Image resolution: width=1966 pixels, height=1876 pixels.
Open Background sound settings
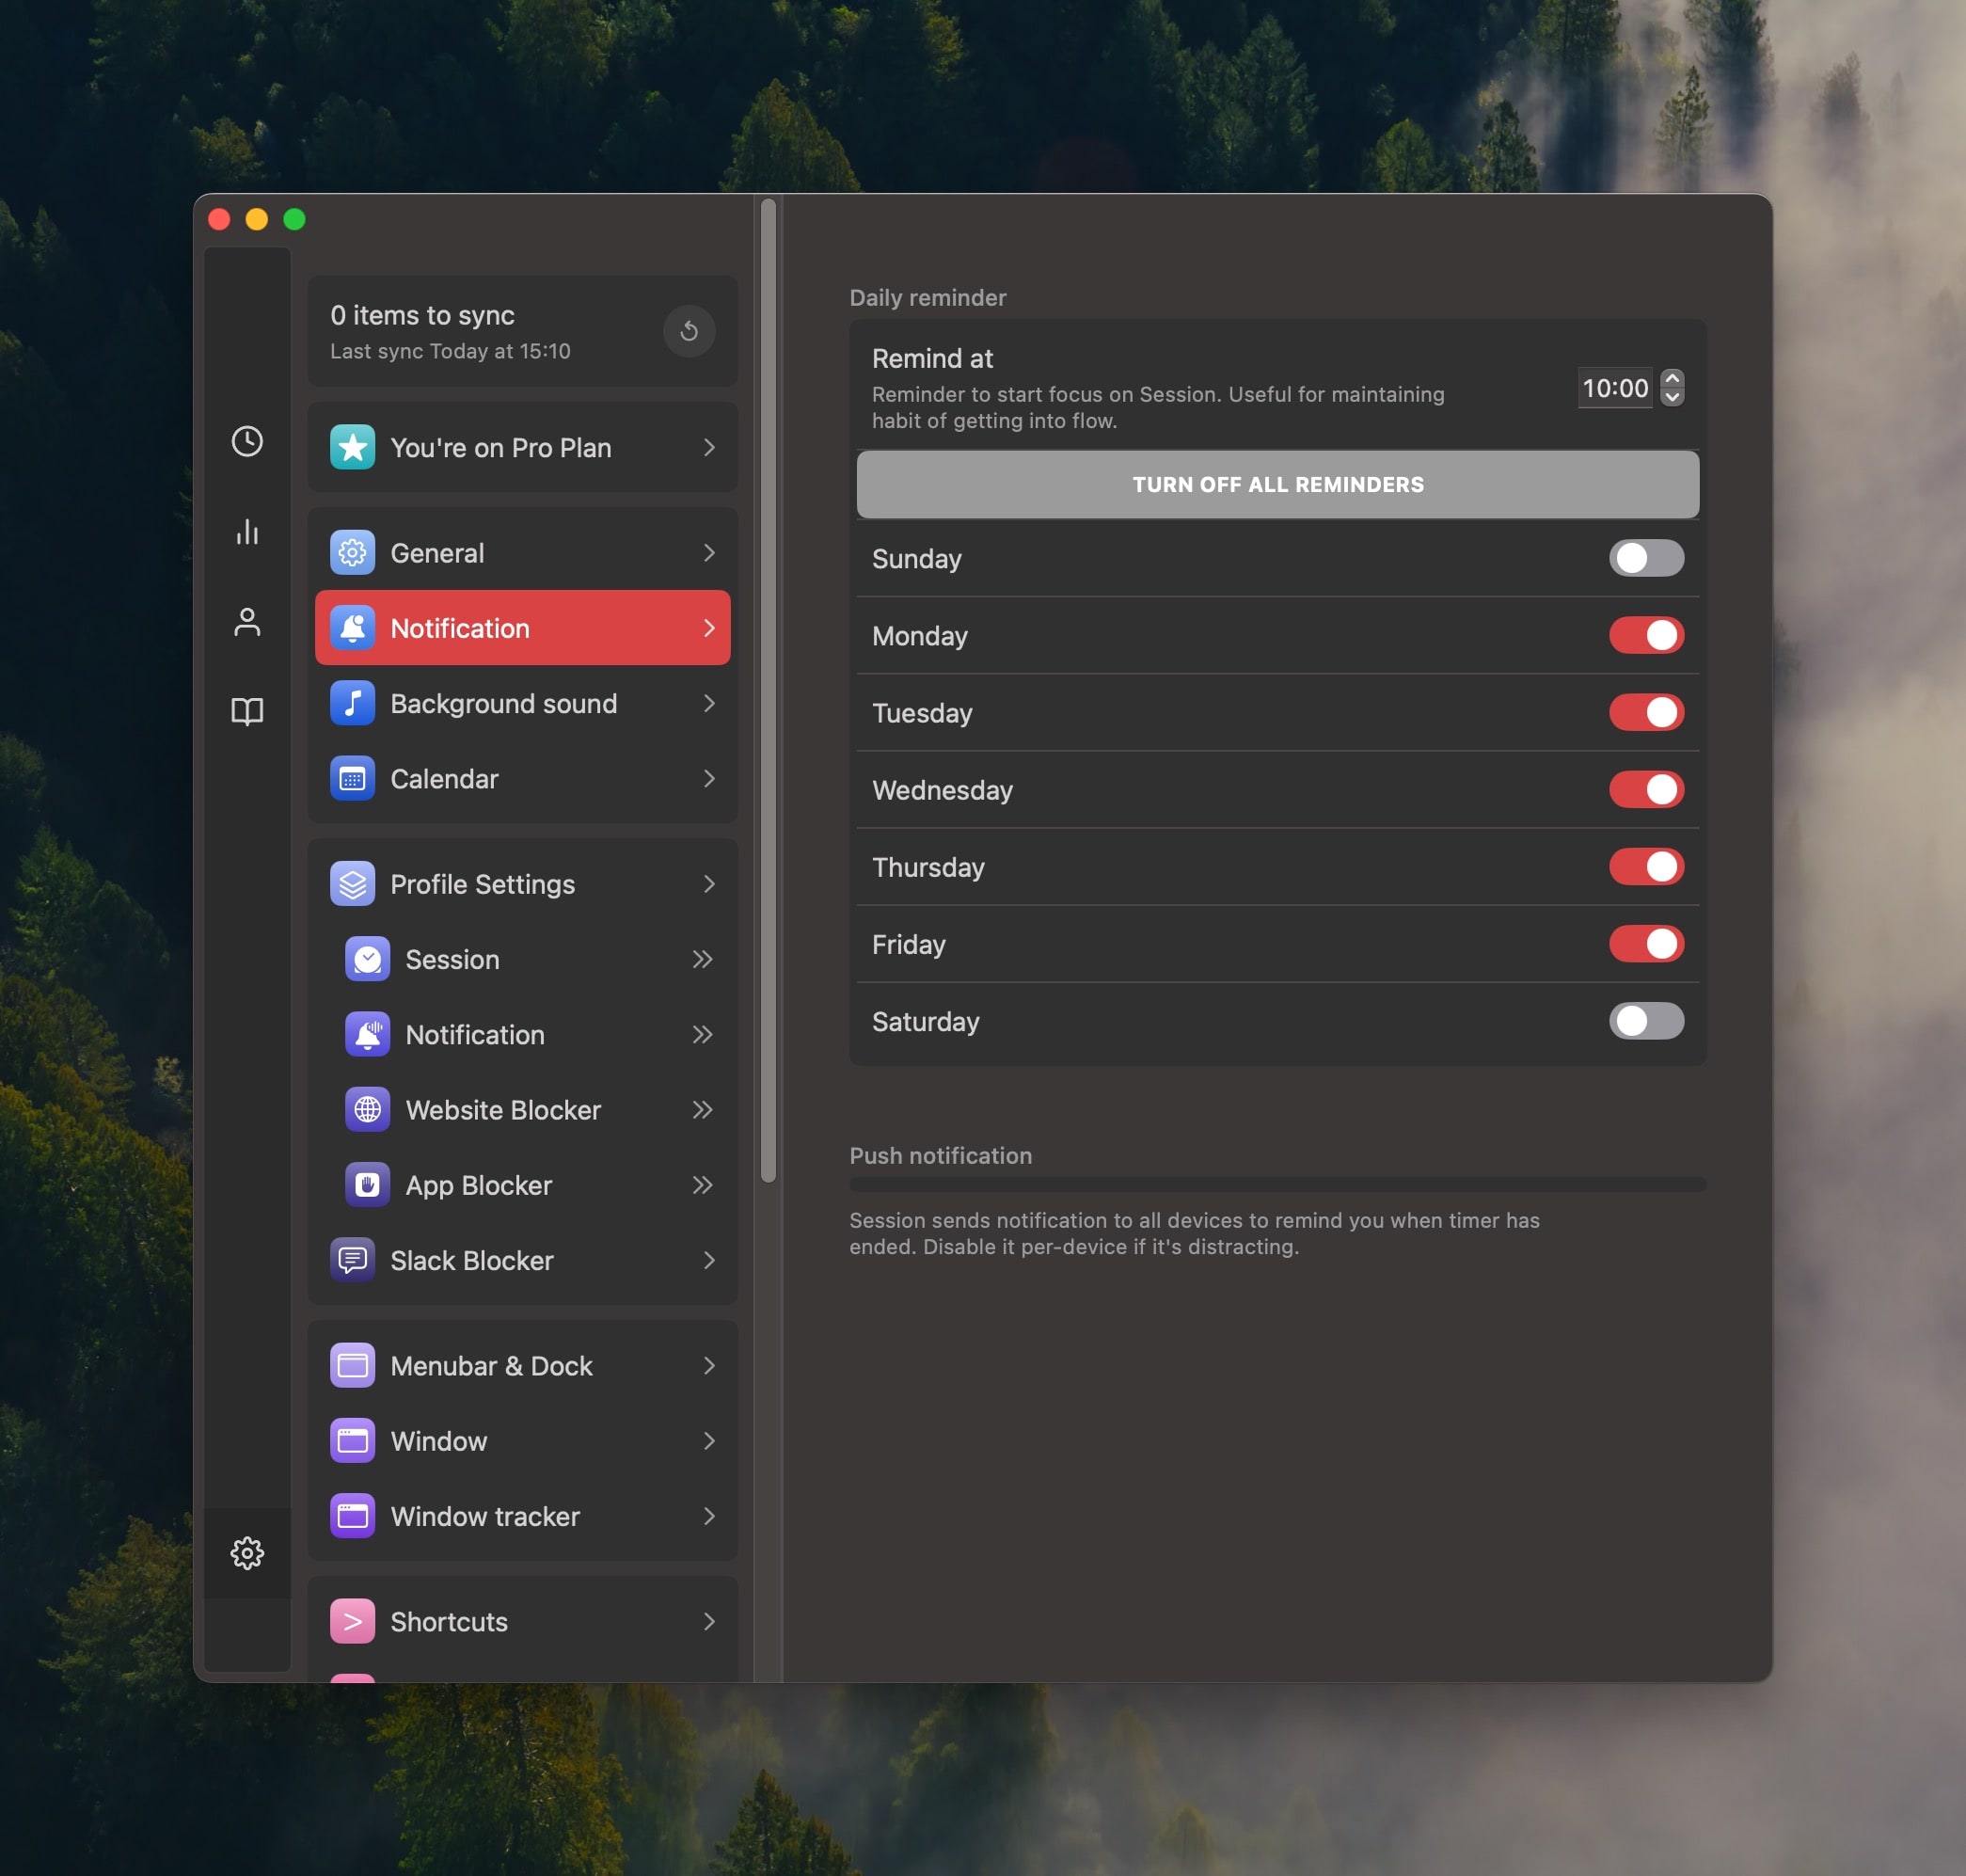[523, 702]
